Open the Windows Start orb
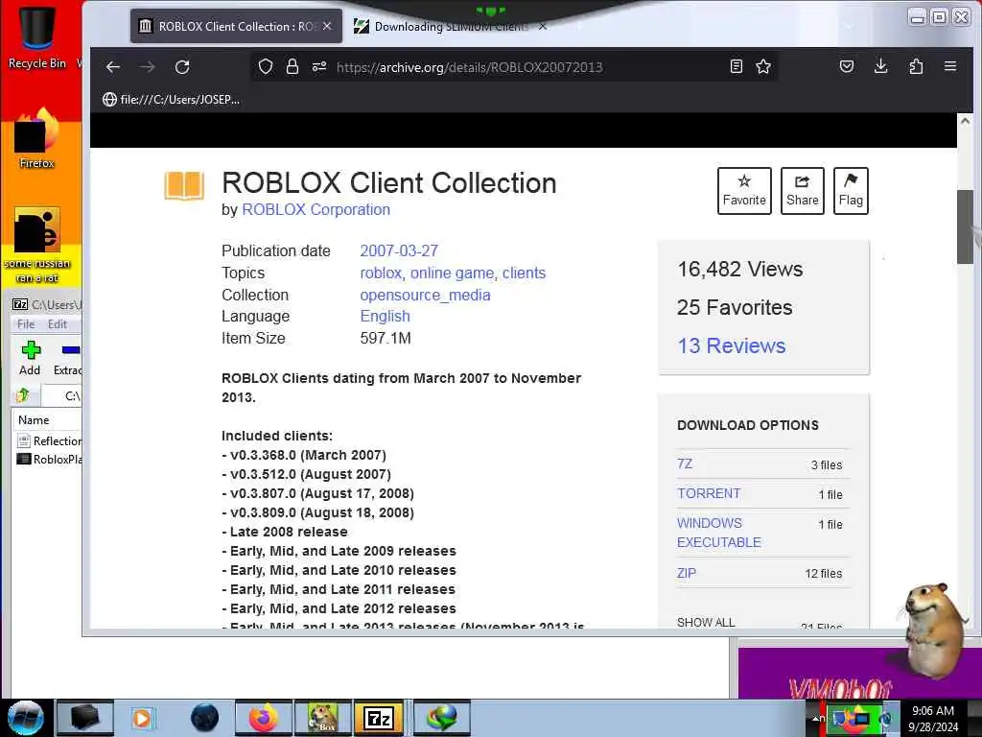This screenshot has width=982, height=737. [x=26, y=718]
